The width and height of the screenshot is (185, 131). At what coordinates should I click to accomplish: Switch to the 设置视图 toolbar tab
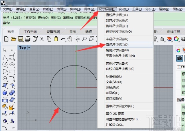[x=53, y=32]
